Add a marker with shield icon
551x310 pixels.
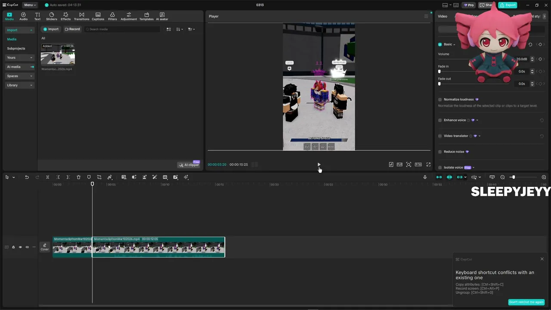point(89,177)
